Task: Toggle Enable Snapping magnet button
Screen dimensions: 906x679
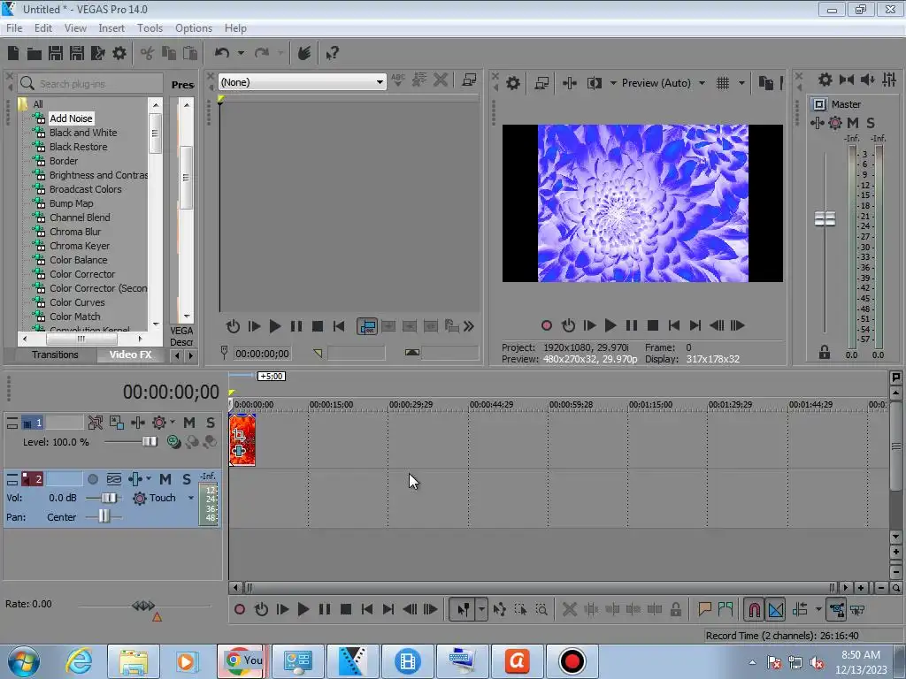Action: (754, 609)
